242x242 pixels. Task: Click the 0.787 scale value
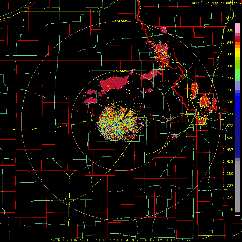tap(228, 78)
